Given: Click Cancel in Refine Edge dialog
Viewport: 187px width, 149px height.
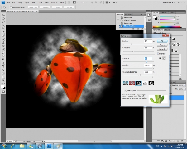Looking at the screenshot, I should (162, 45).
